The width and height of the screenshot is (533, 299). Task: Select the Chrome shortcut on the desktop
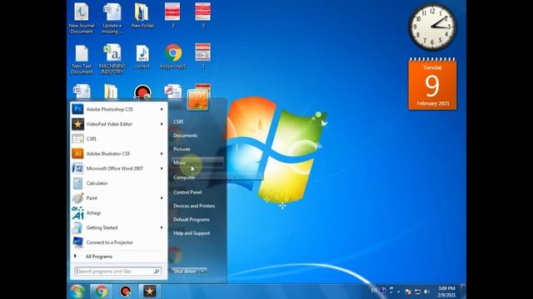tap(173, 56)
